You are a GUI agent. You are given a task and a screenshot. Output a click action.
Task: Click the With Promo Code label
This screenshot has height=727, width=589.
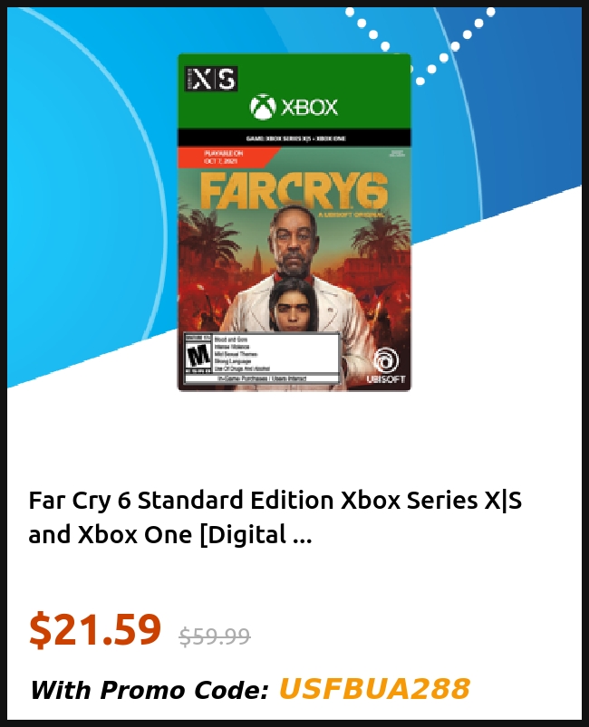coord(149,690)
